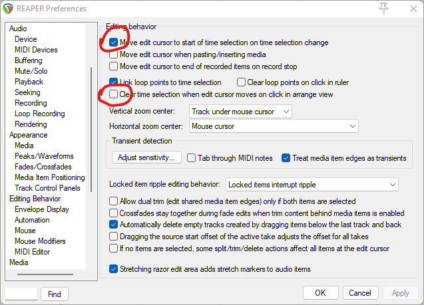
Task: Open Locked item ripple editing behavior dropdown
Action: (x=312, y=185)
